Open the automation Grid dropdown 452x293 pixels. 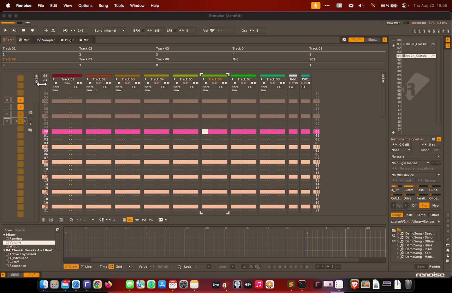pyautogui.click(x=123, y=267)
